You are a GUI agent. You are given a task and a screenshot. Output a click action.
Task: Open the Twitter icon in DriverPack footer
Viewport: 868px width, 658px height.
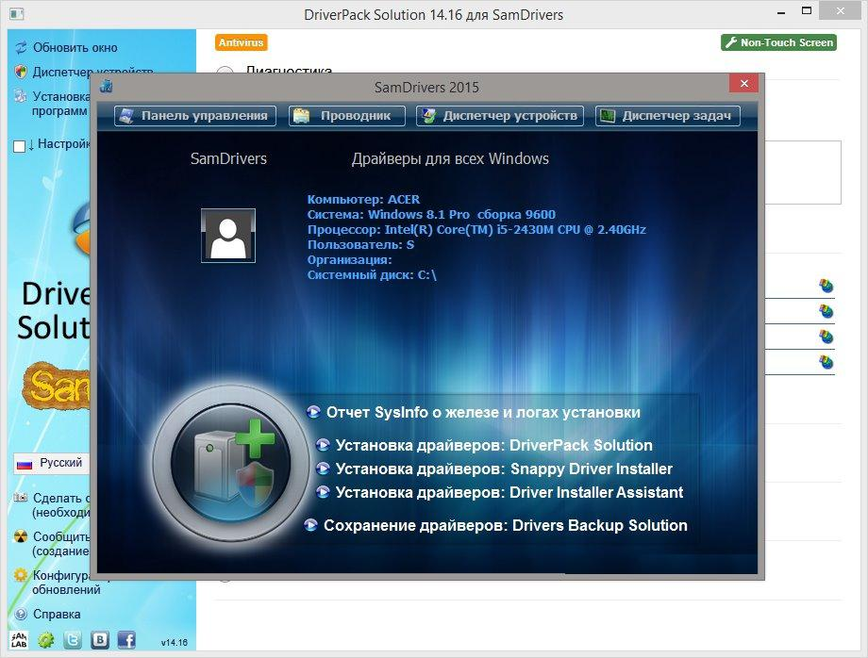point(73,640)
